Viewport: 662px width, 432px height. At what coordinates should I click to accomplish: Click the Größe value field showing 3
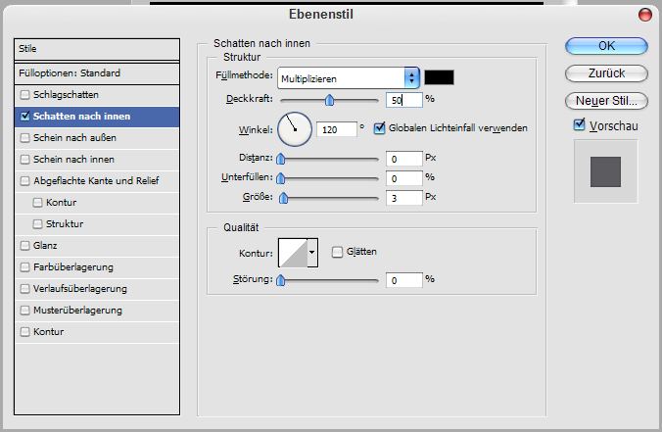[404, 198]
